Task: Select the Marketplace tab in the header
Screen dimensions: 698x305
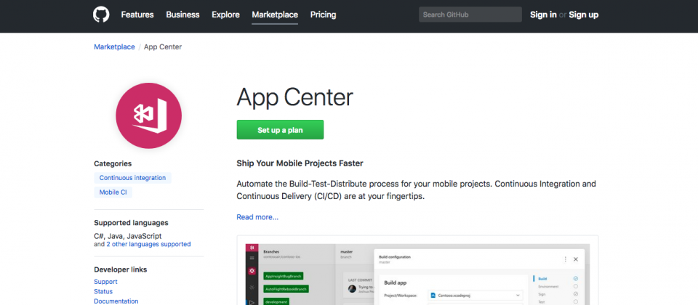Action: click(275, 15)
